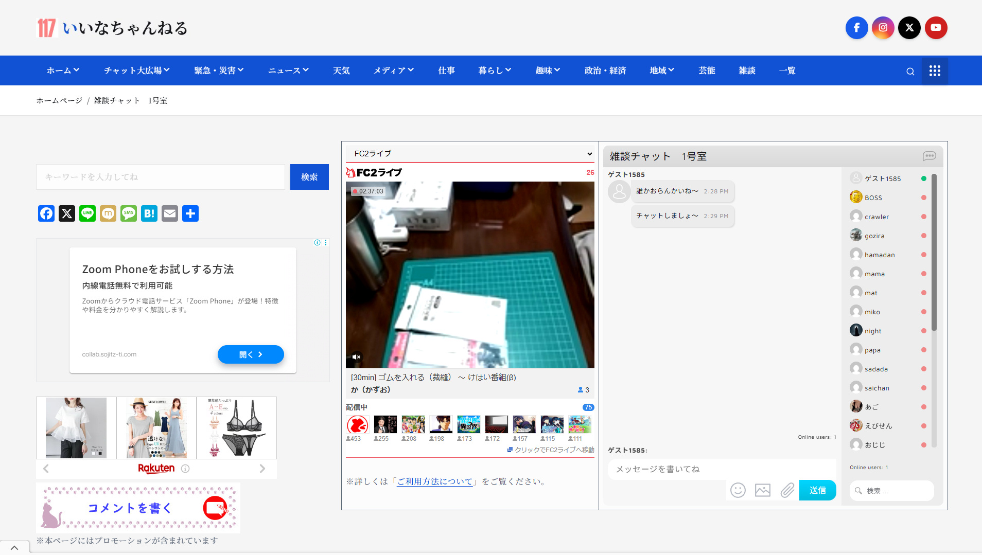Share via Mixi share button
982x555 pixels.
108,213
